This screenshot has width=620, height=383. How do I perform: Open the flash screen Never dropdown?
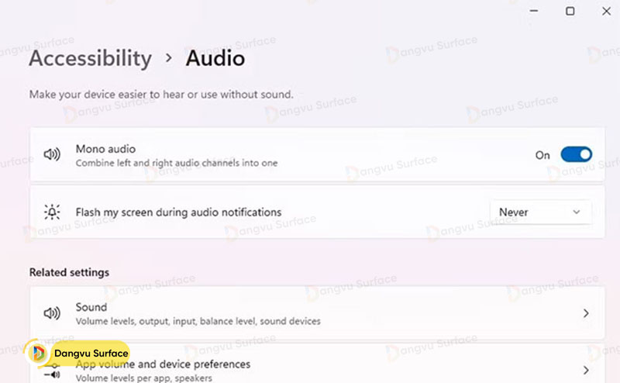(x=540, y=212)
